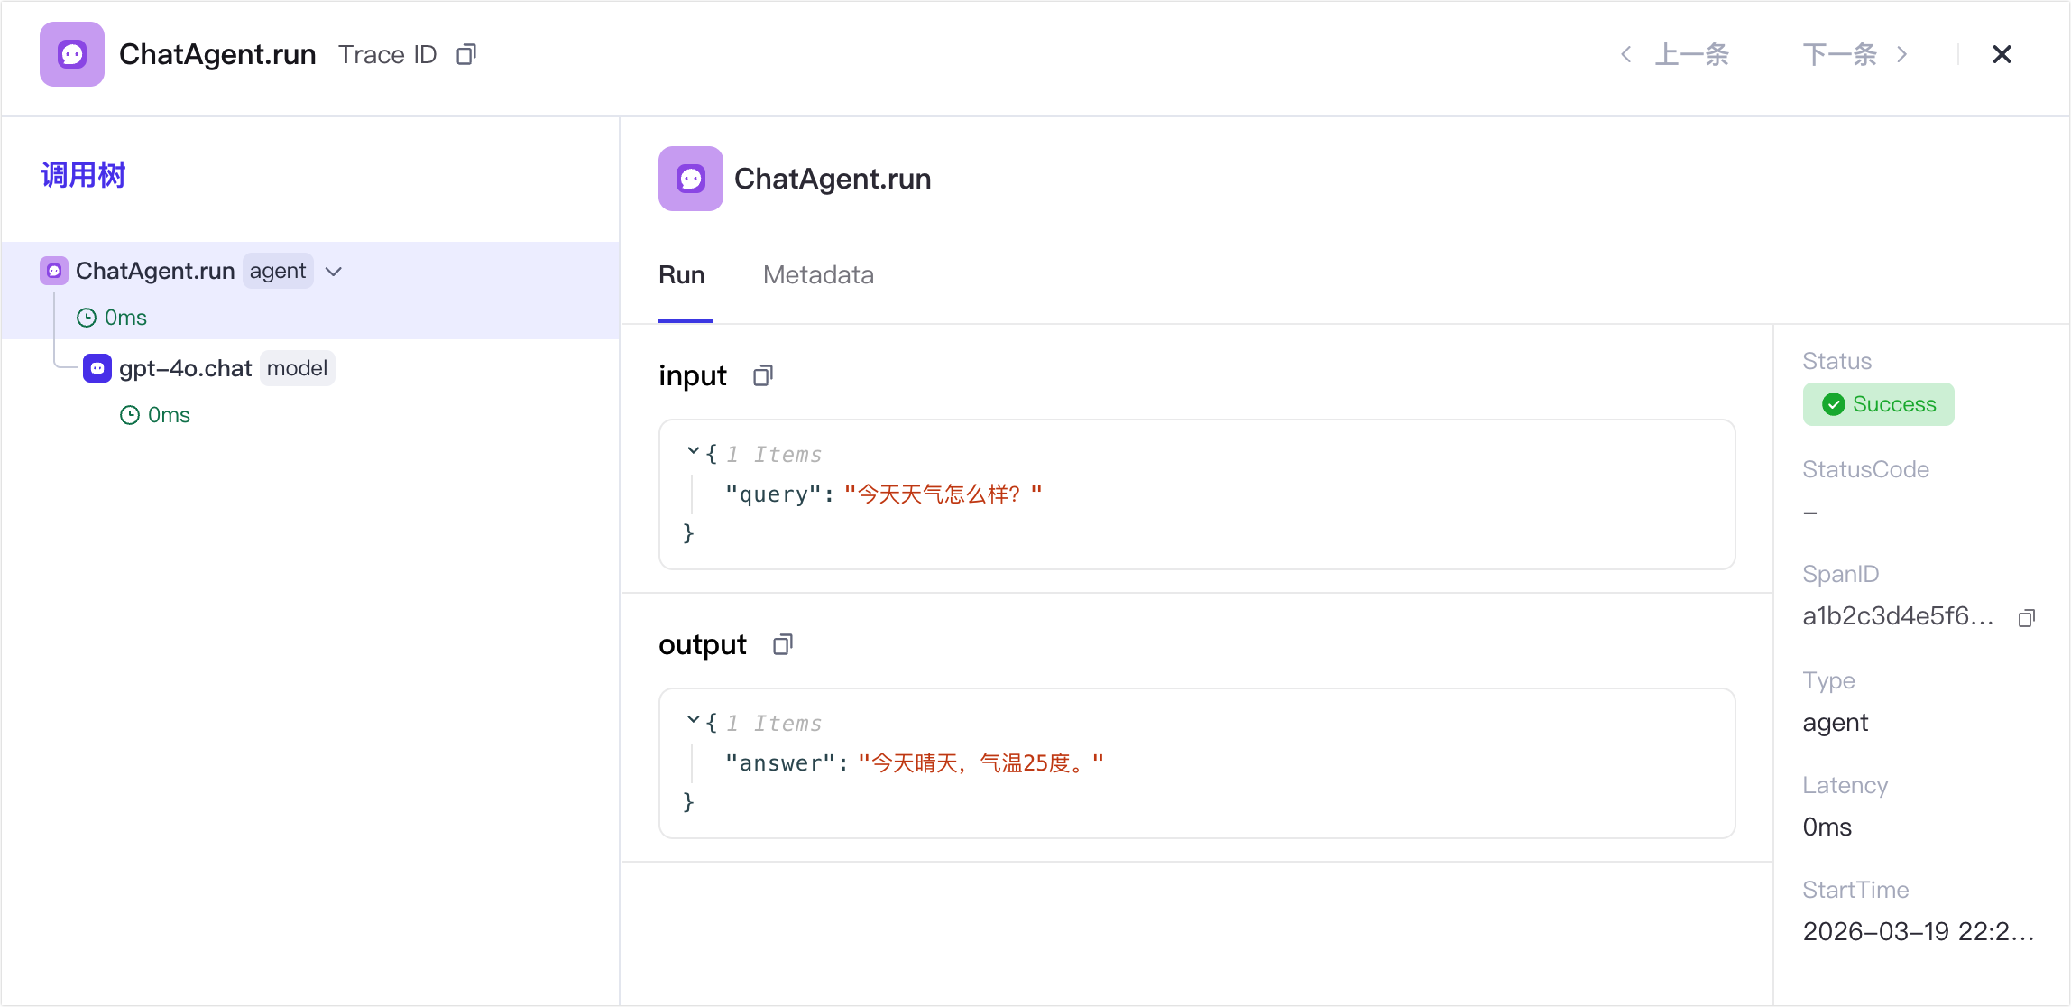Screen dimensions: 2071x1007
Task: Click the gpt-4o.chat model icon
Action: point(97,368)
